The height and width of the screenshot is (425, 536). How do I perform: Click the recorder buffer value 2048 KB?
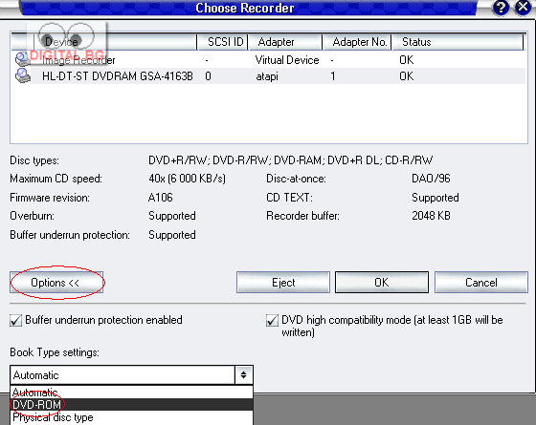[x=431, y=216]
